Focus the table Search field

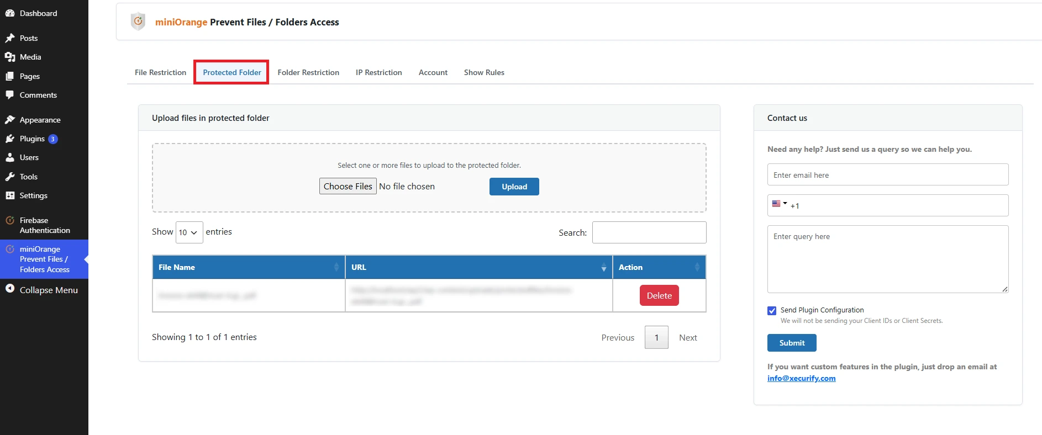pyautogui.click(x=649, y=232)
